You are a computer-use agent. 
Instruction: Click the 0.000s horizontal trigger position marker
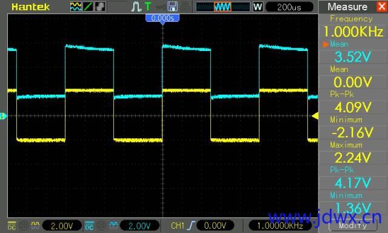pyautogui.click(x=162, y=19)
